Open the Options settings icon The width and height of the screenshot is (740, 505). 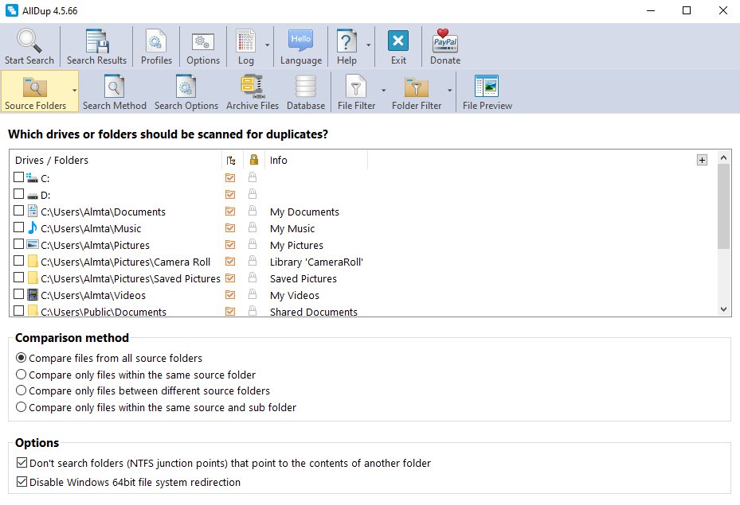tap(203, 41)
